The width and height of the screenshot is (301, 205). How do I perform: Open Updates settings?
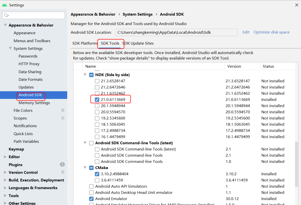coord(26,87)
